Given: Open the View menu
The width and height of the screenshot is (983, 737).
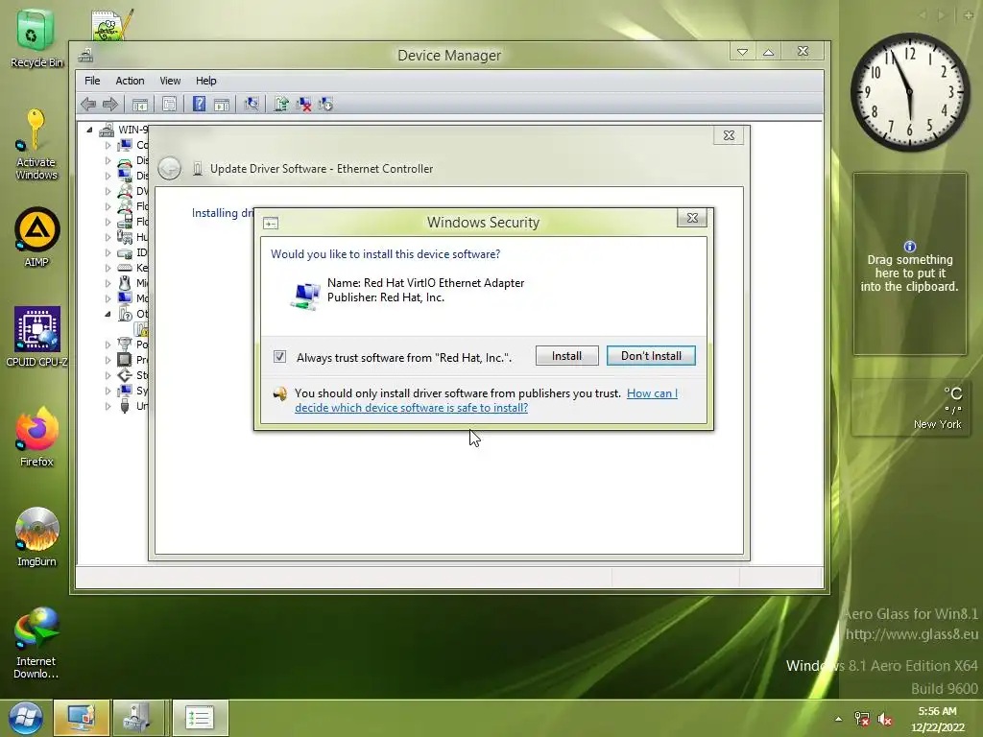Looking at the screenshot, I should [x=170, y=81].
